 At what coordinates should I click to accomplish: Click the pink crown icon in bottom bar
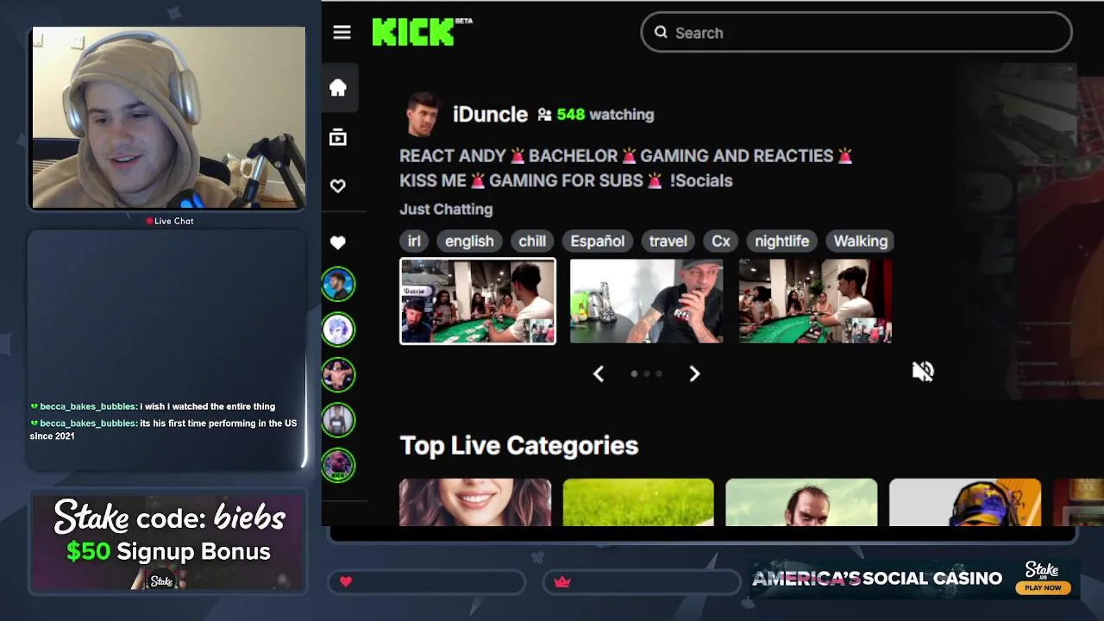pyautogui.click(x=562, y=582)
